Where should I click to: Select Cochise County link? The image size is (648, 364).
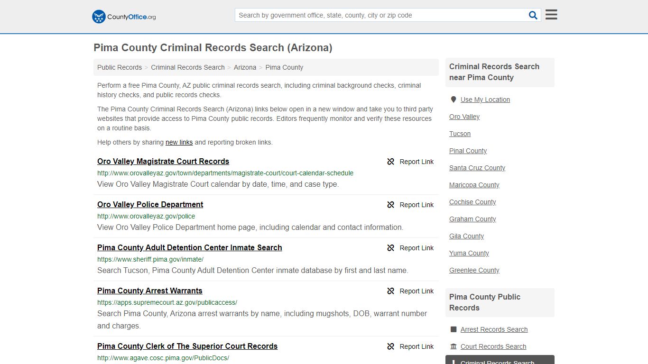pyautogui.click(x=472, y=202)
